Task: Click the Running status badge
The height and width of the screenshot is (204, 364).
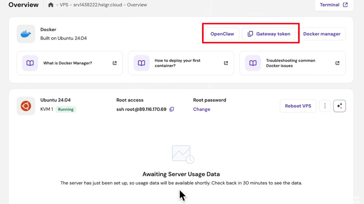Action: click(x=66, y=109)
